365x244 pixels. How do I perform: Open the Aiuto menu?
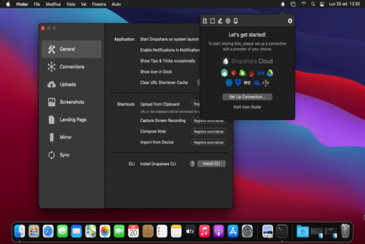point(116,4)
